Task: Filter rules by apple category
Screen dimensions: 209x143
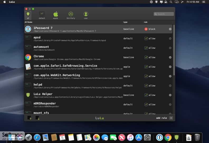Action: point(56,15)
